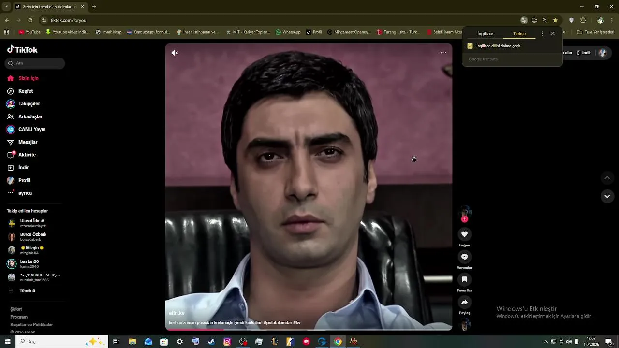The height and width of the screenshot is (348, 619).
Task: Close the Google Translate popup
Action: click(x=553, y=34)
